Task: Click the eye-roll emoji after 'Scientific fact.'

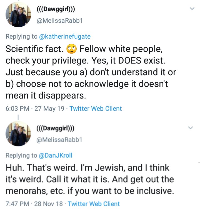Action: tap(71, 49)
